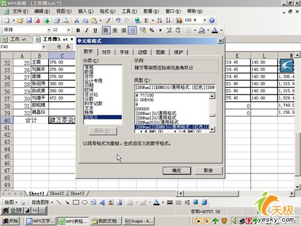Click the 取消 button
The width and height of the screenshot is (301, 226).
[208, 171]
